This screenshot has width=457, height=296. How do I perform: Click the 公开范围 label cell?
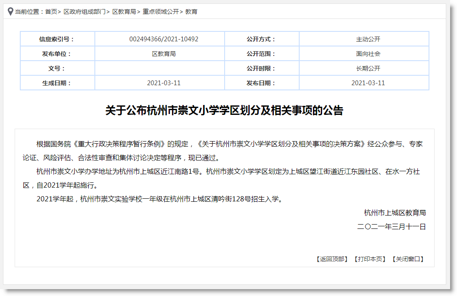click(262, 54)
